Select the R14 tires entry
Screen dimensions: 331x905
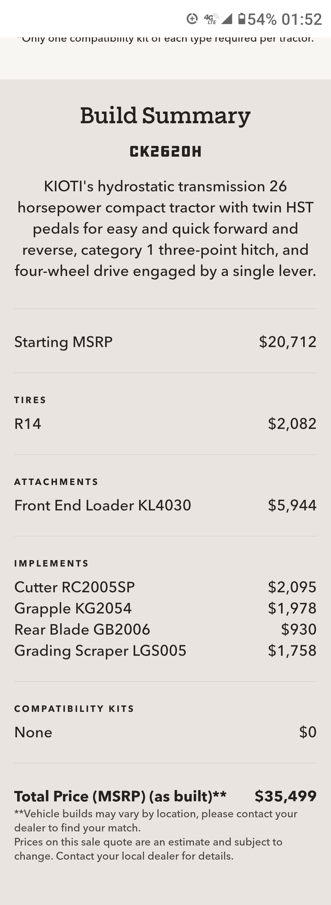click(28, 424)
